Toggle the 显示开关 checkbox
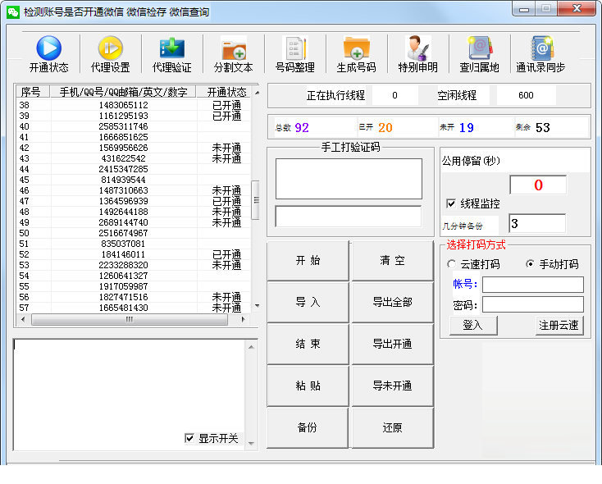This screenshot has width=602, height=484. pyautogui.click(x=189, y=438)
